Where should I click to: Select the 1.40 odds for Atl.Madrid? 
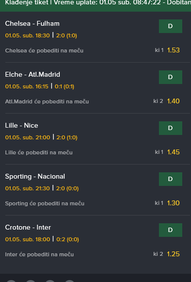174,101
